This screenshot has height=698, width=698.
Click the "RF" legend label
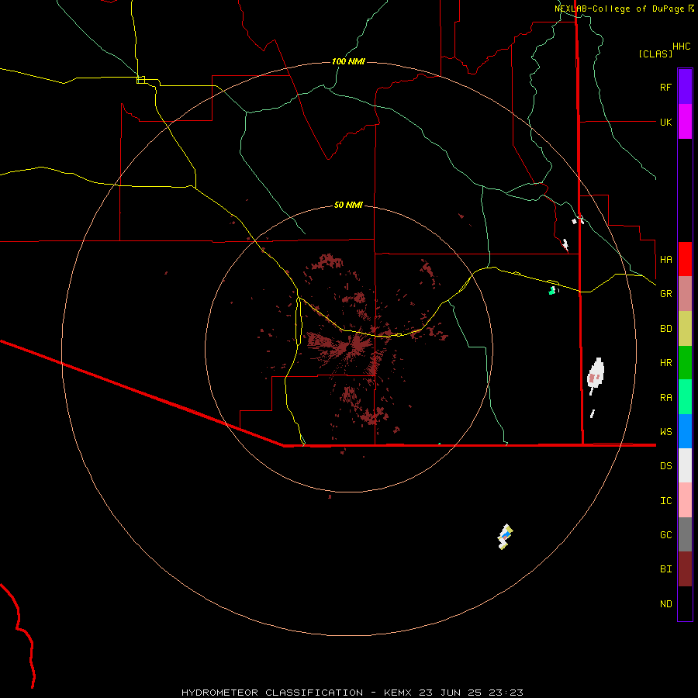click(x=665, y=87)
